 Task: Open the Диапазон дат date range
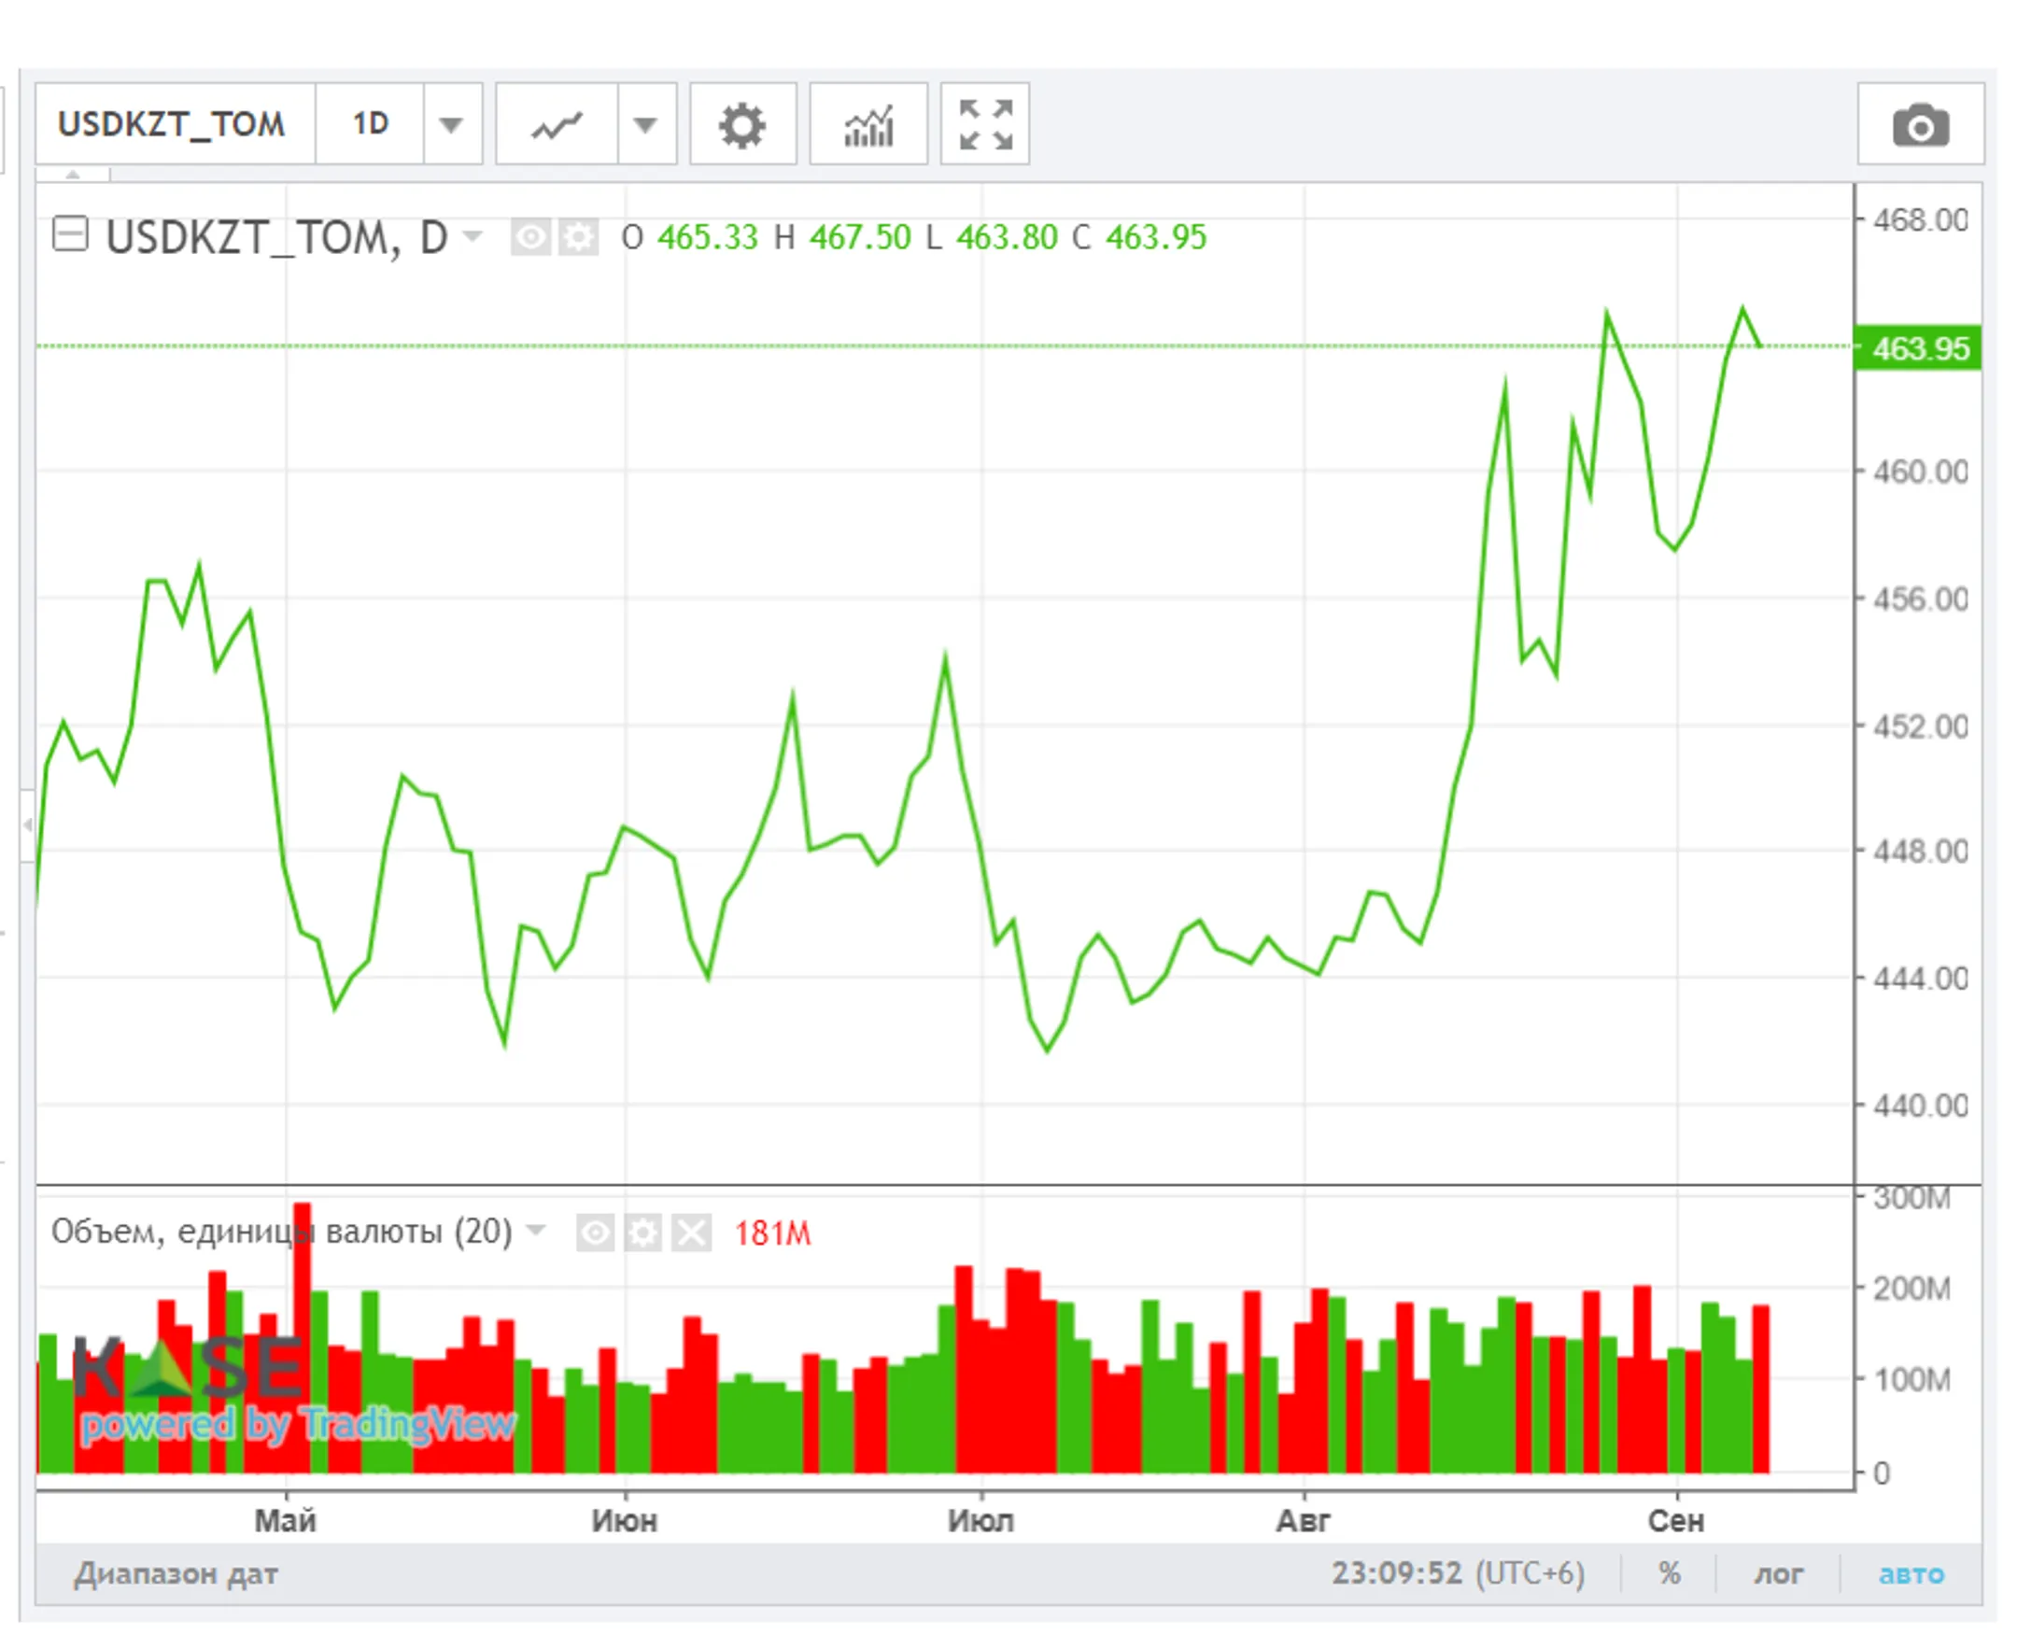176,1573
